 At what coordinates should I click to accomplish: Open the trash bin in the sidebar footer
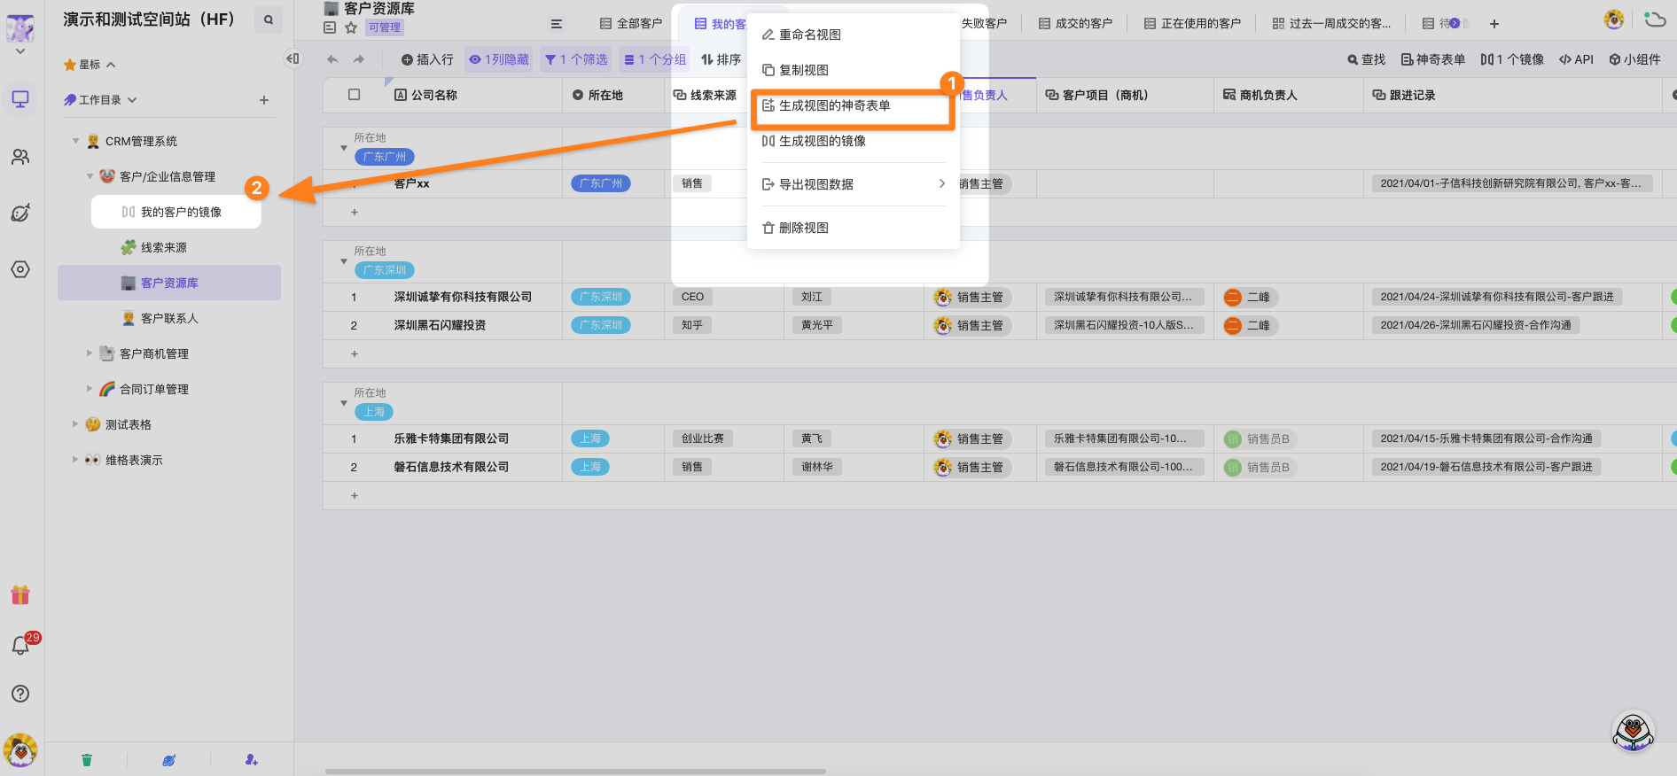click(87, 760)
